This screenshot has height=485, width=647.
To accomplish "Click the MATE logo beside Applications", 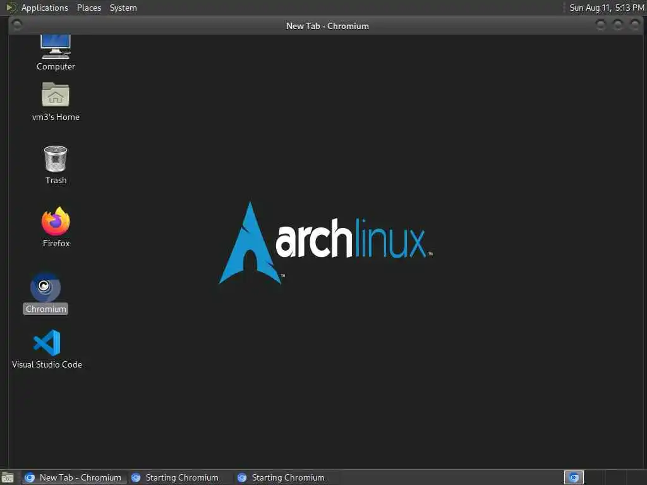I will [11, 8].
